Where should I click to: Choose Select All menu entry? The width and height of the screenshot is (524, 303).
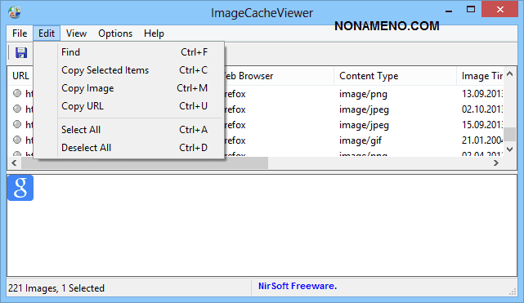click(129, 130)
